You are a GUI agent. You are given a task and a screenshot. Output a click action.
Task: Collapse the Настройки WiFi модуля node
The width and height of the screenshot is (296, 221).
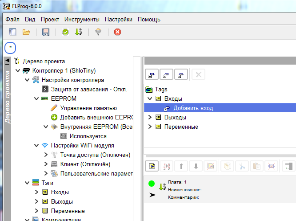[36, 145]
